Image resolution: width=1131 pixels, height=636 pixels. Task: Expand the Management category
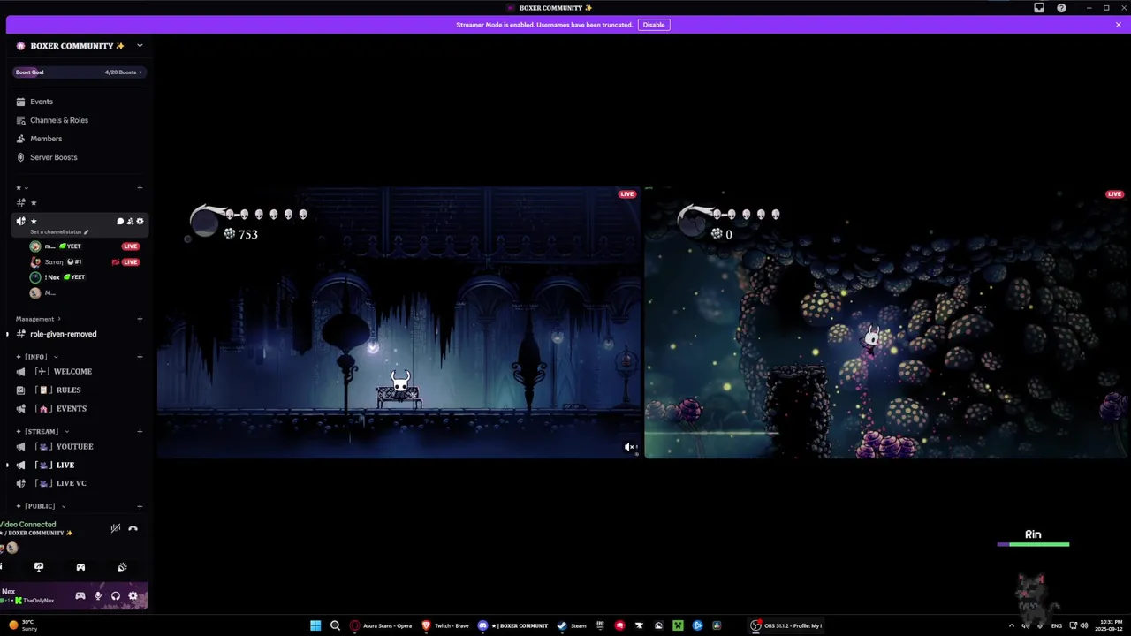pyautogui.click(x=38, y=319)
